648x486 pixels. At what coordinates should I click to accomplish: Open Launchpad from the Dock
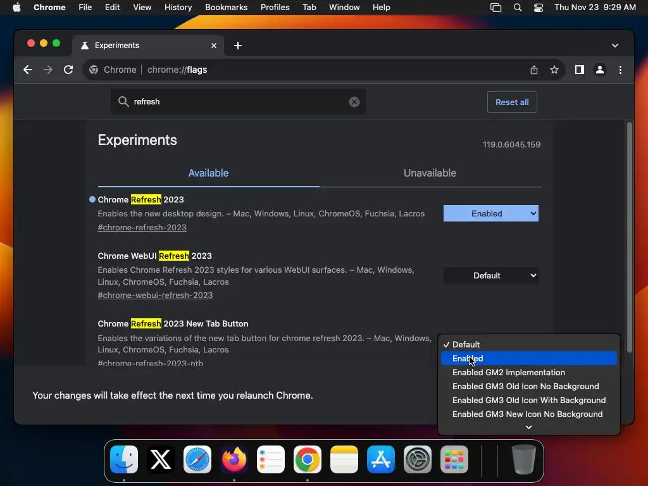pyautogui.click(x=454, y=459)
